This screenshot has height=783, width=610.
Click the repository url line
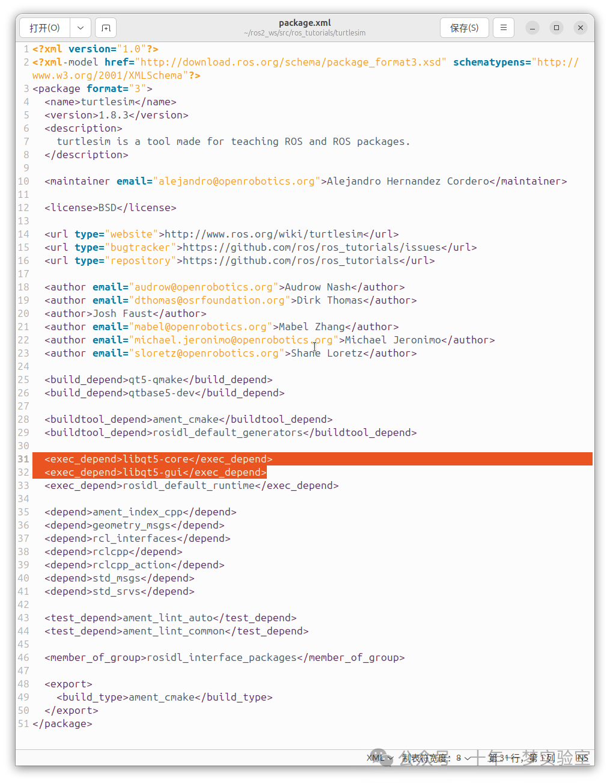(240, 260)
